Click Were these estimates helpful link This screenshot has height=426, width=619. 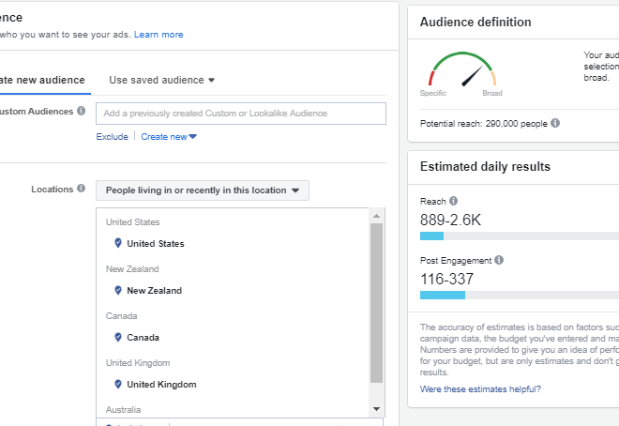480,389
